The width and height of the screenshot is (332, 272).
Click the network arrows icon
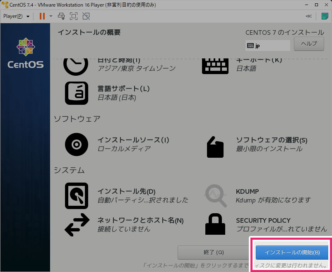[77, 225]
